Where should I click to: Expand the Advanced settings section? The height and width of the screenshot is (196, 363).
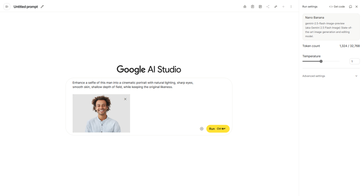[330, 76]
